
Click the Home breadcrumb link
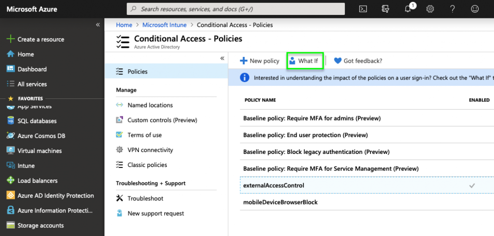(124, 25)
